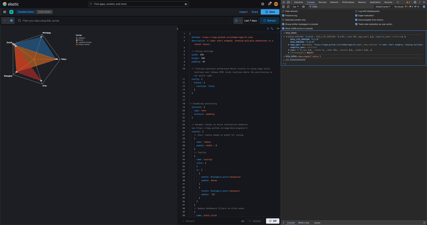Image resolution: width=427 pixels, height=225 pixels.
Task: Open the Kibana navigation hamburger menu
Action: coord(5,12)
